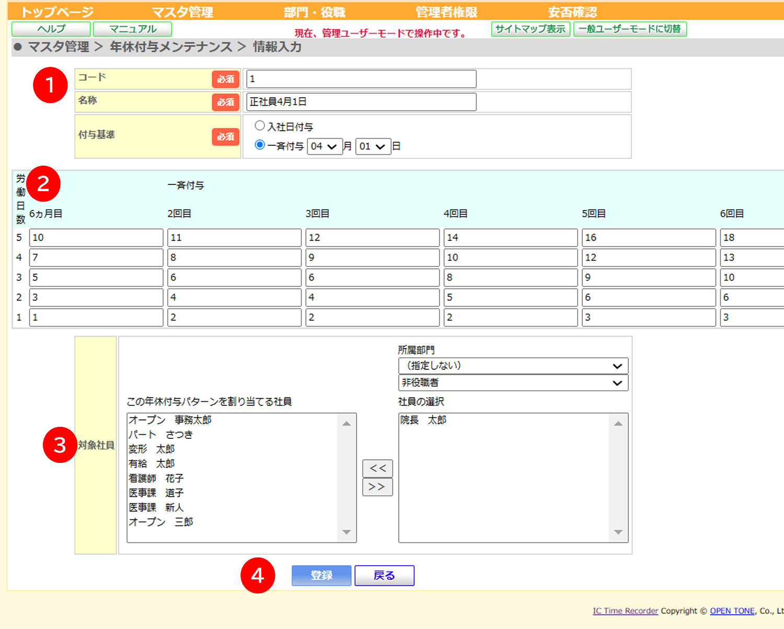
Task: Click the コード input field
Action: click(361, 79)
